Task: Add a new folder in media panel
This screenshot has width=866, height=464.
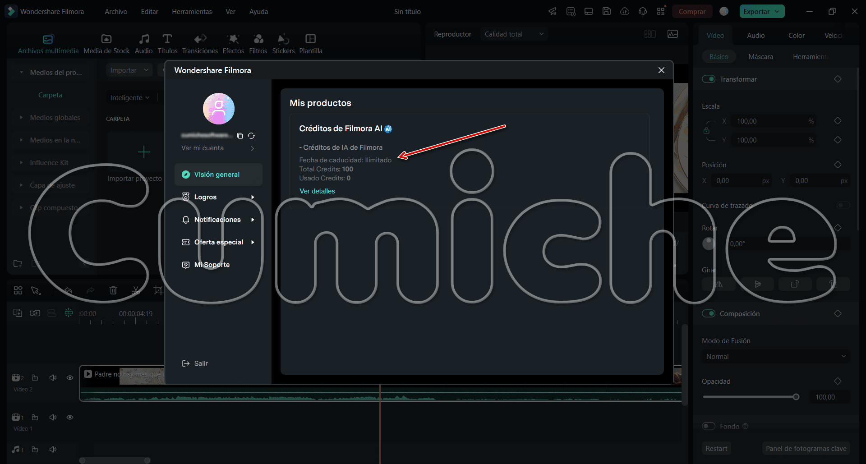Action: pos(18,263)
